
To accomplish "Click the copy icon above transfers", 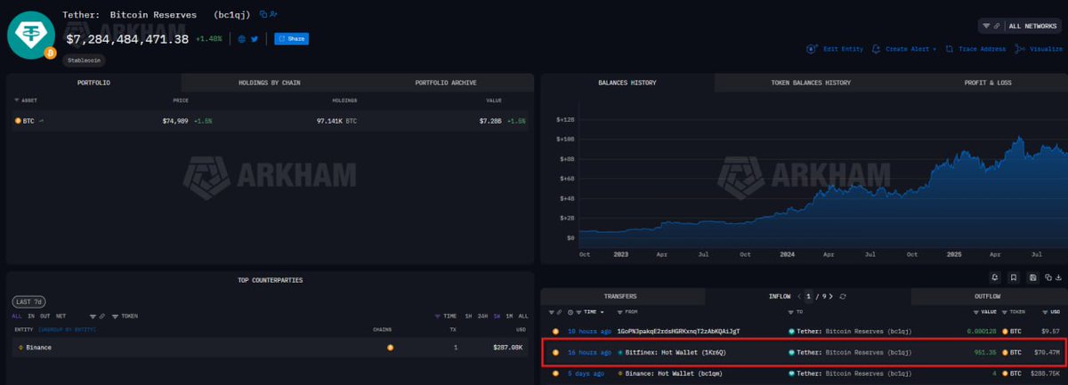I will pyautogui.click(x=1048, y=277).
